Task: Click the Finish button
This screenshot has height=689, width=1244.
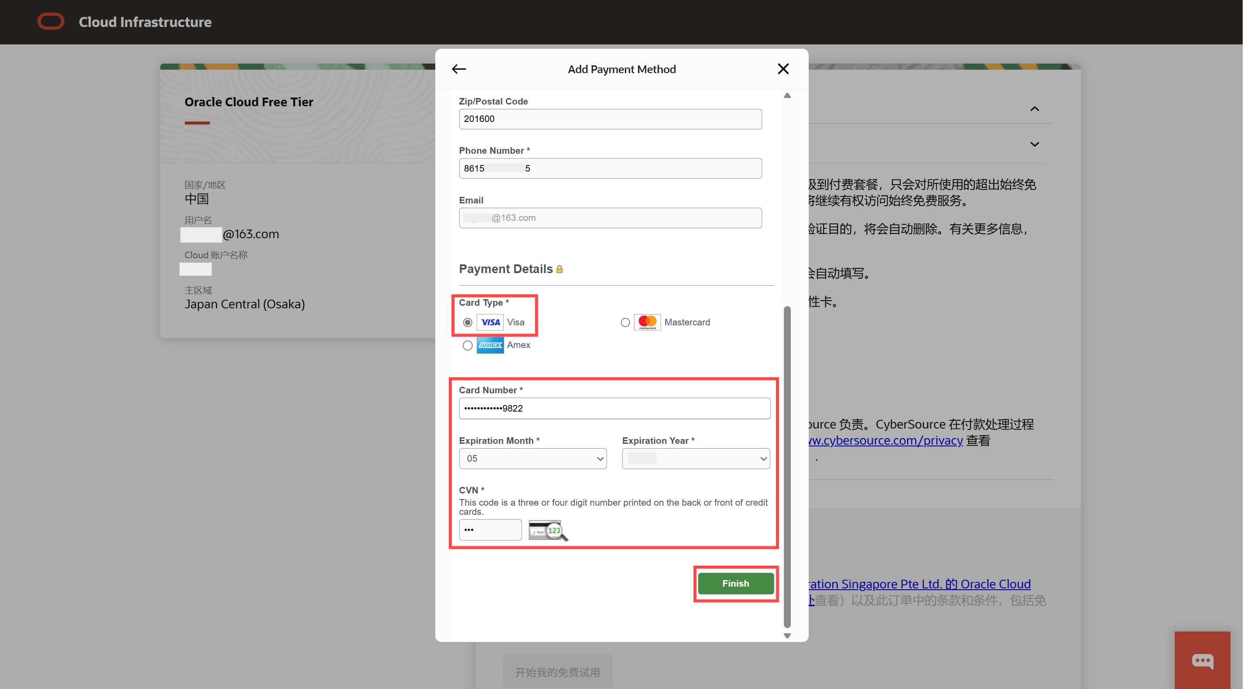Action: (736, 583)
